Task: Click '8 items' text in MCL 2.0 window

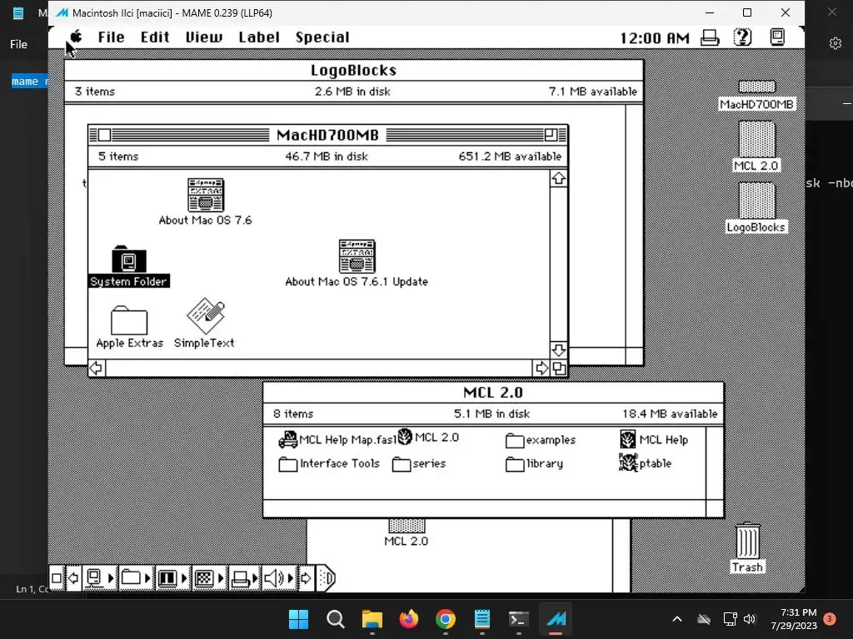Action: click(293, 414)
